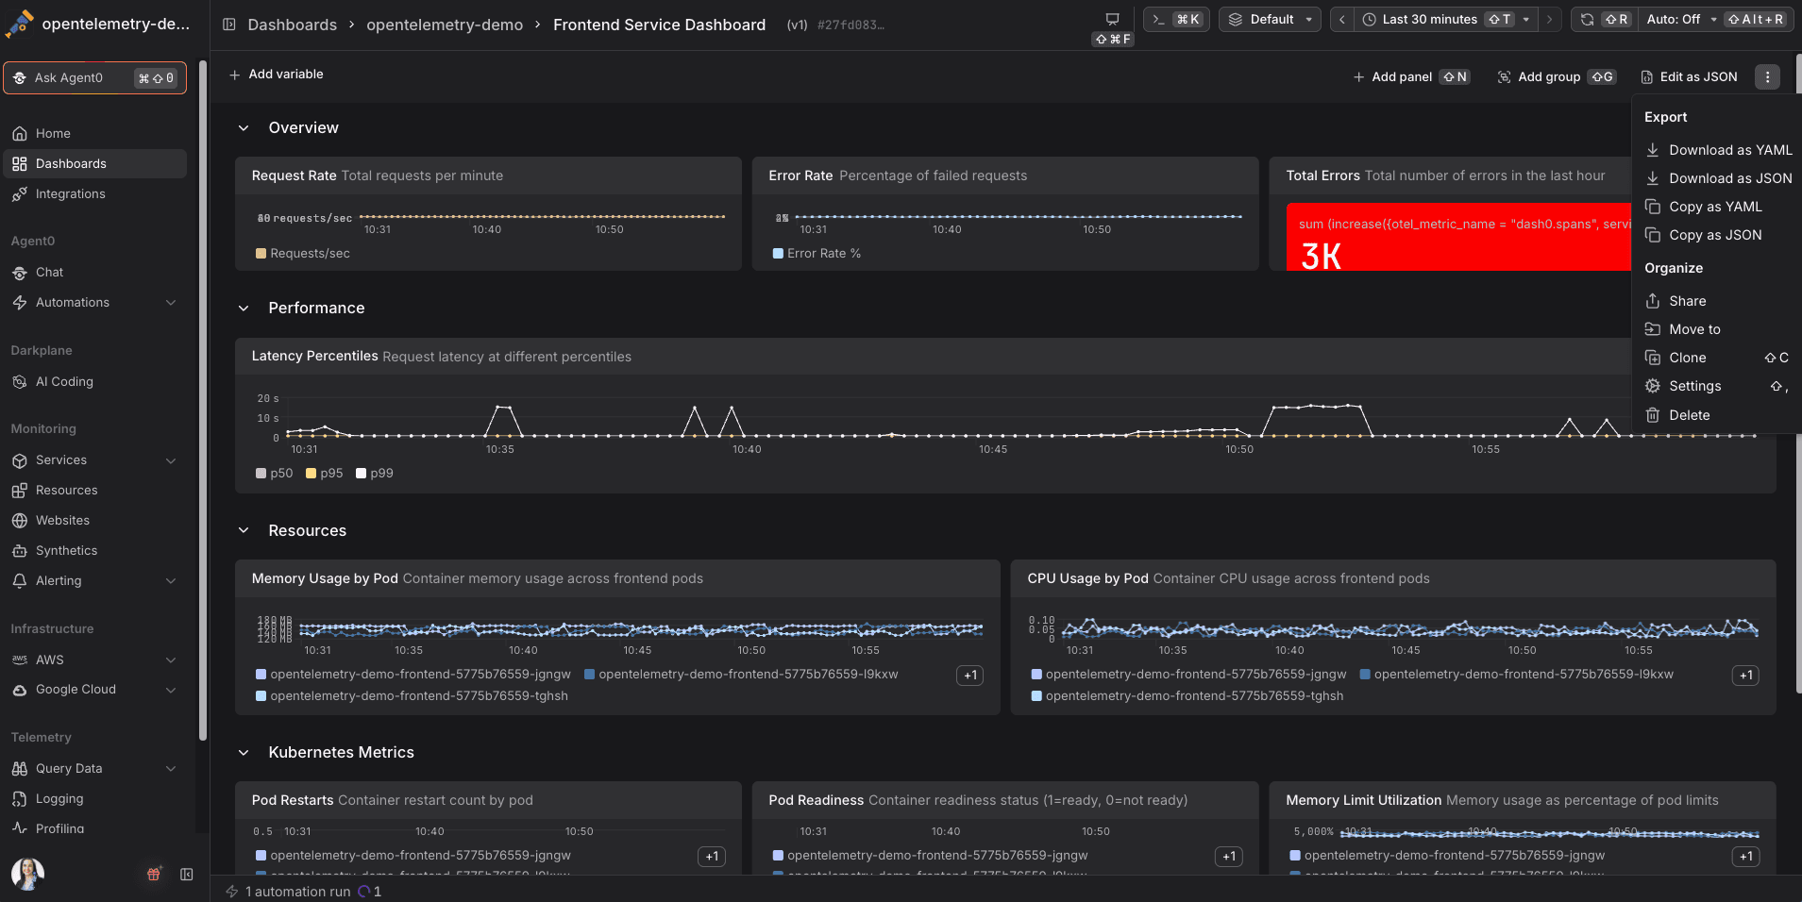
Task: Select Download as YAML
Action: tap(1718, 150)
